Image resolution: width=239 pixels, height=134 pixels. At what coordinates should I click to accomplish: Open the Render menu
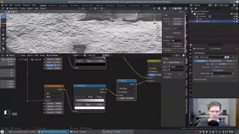[x=18, y=5]
